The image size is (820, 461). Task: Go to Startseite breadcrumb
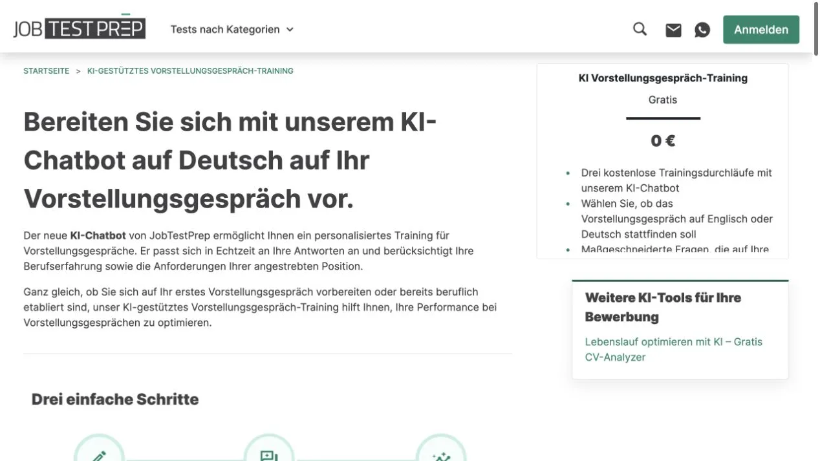click(46, 71)
